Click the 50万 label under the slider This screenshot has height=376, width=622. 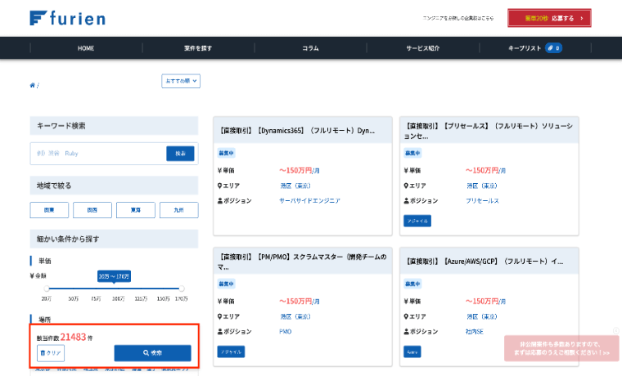[74, 298]
